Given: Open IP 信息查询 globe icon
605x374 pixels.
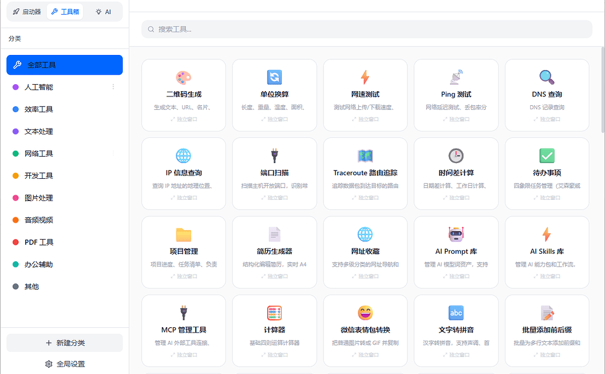Looking at the screenshot, I should click(184, 156).
